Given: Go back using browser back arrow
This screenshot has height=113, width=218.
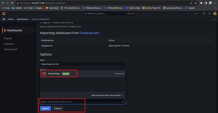Looking at the screenshot, I should [x=3, y=3].
